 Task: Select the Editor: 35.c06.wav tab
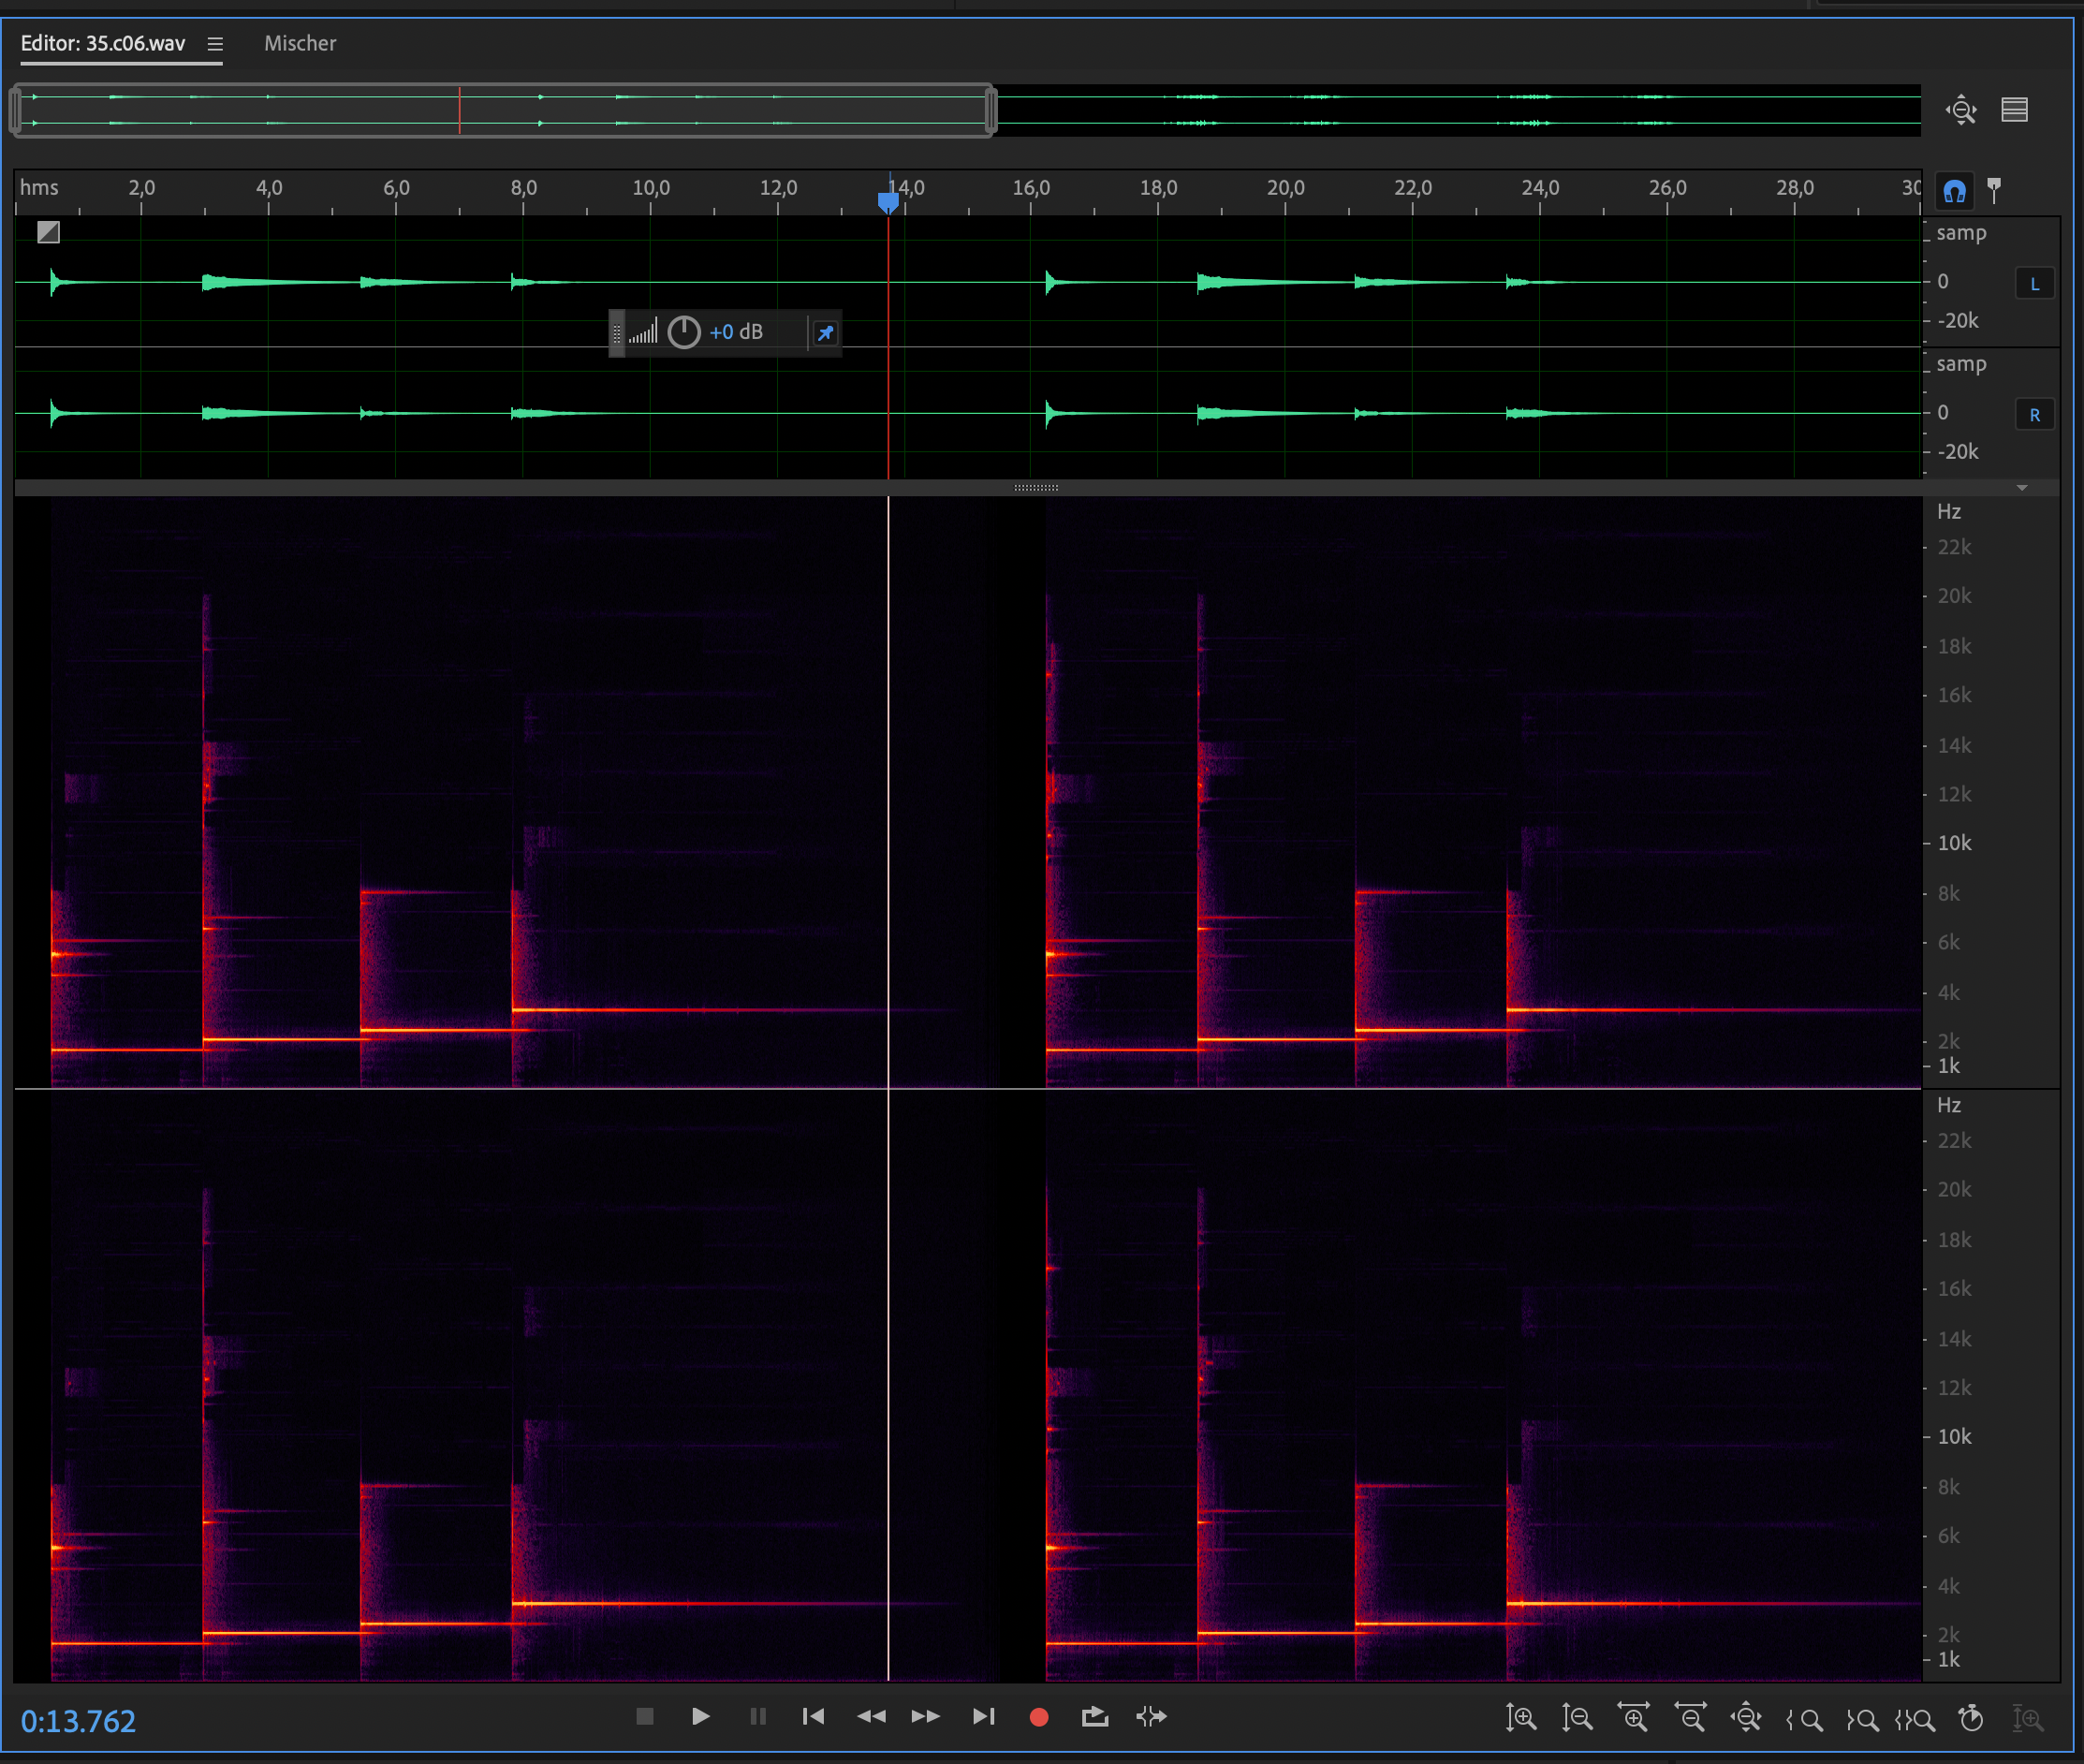click(x=103, y=44)
